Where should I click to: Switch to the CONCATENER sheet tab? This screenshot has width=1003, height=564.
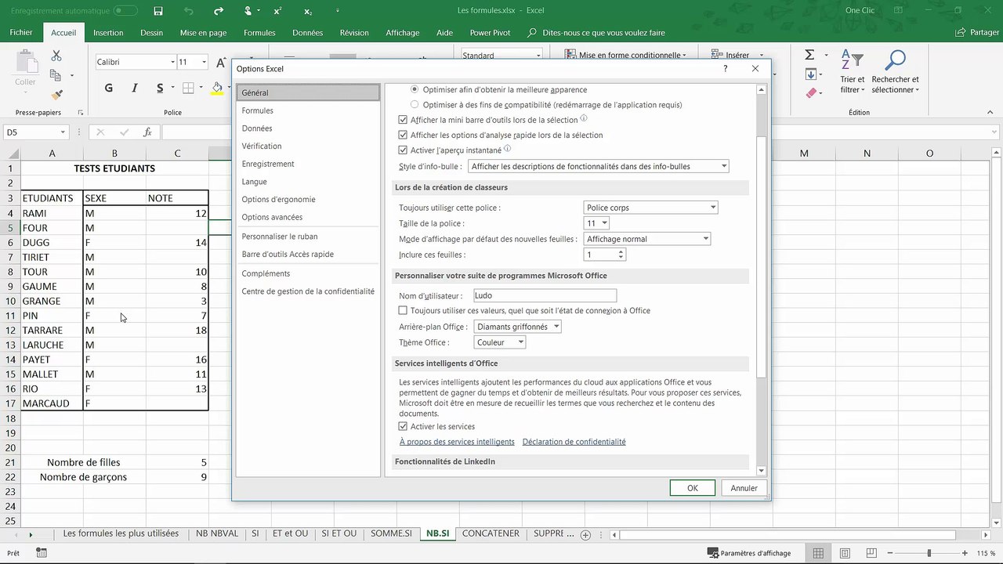491,533
